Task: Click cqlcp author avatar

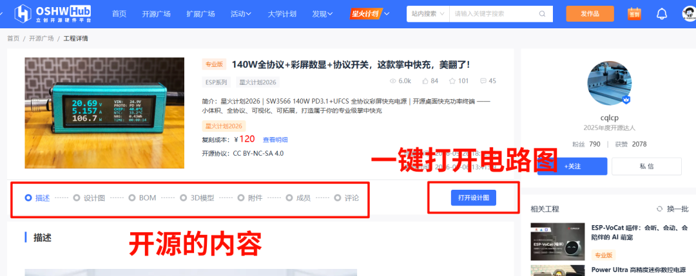Action: 610,83
